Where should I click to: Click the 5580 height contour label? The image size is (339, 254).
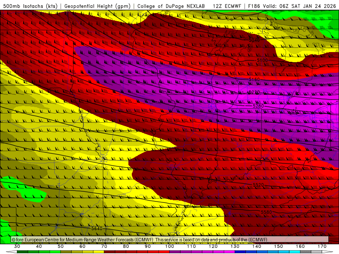(267, 213)
